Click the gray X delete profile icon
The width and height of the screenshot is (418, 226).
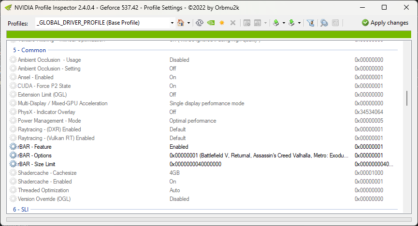pos(233,23)
